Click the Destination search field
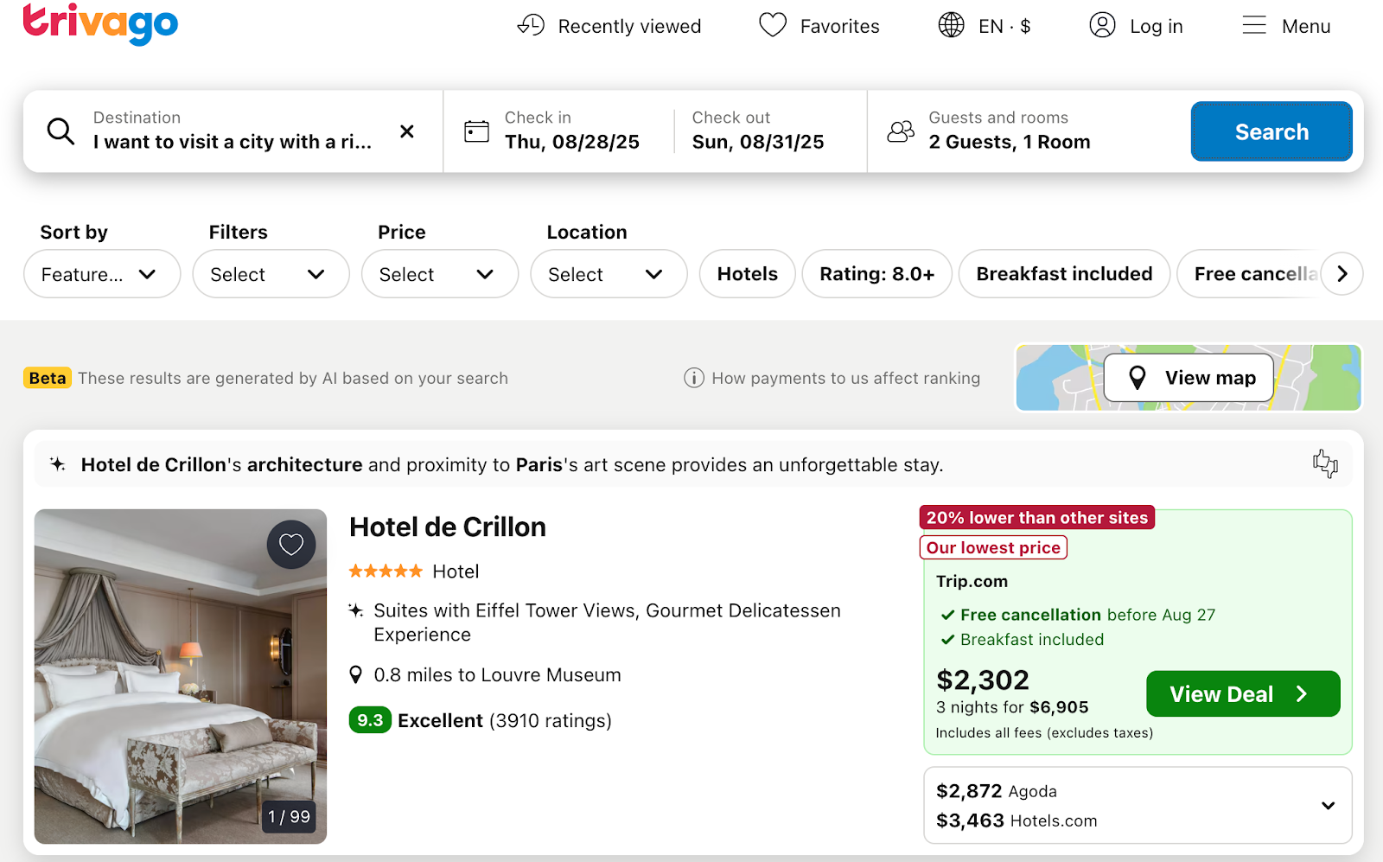The image size is (1383, 862). (233, 131)
